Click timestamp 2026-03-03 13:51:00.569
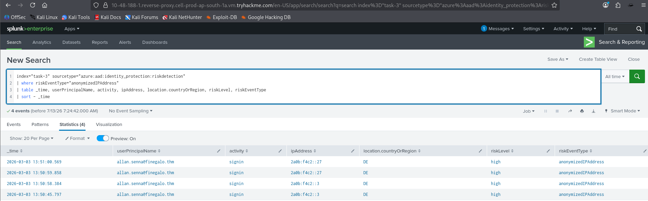Image resolution: width=648 pixels, height=201 pixels. [x=34, y=162]
